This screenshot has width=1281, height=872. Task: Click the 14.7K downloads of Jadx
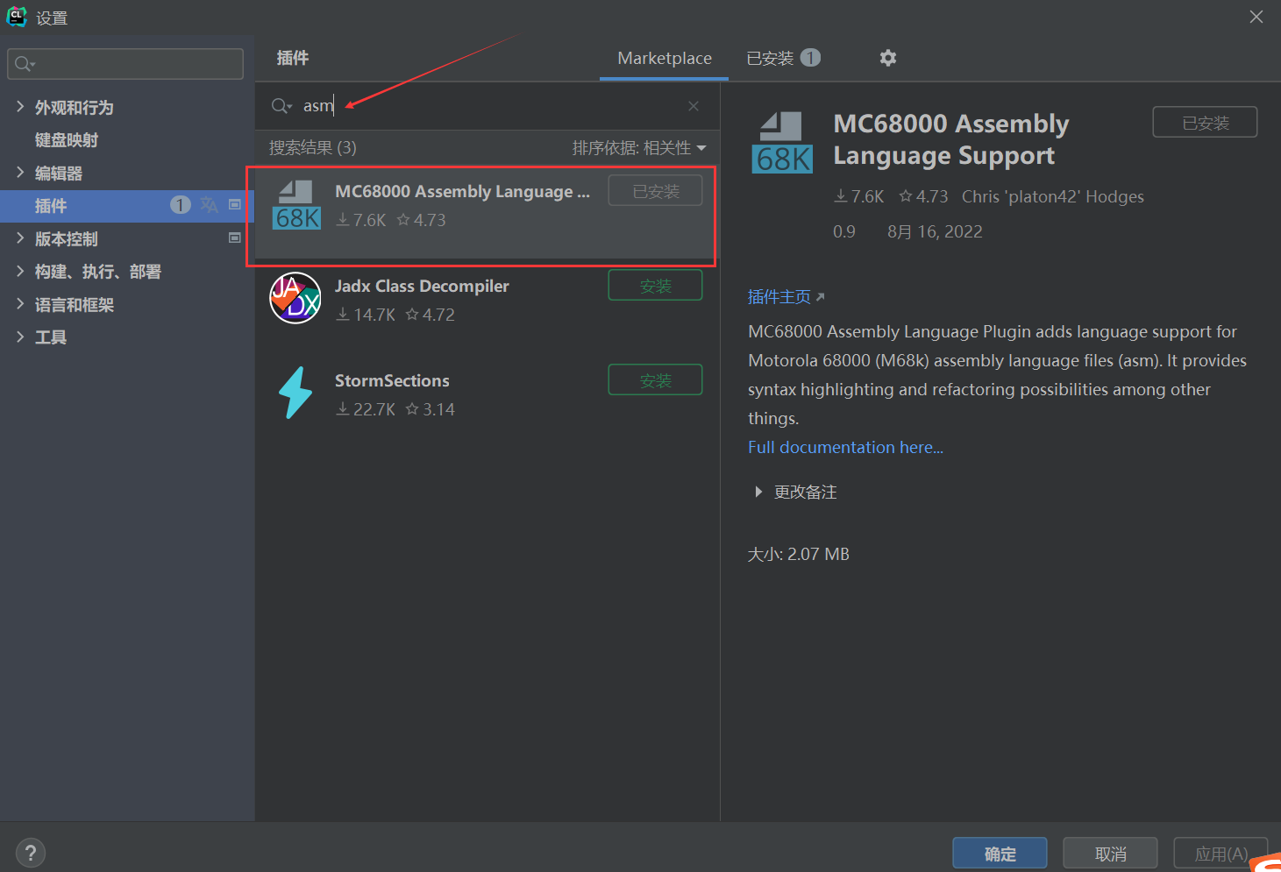[x=366, y=315]
